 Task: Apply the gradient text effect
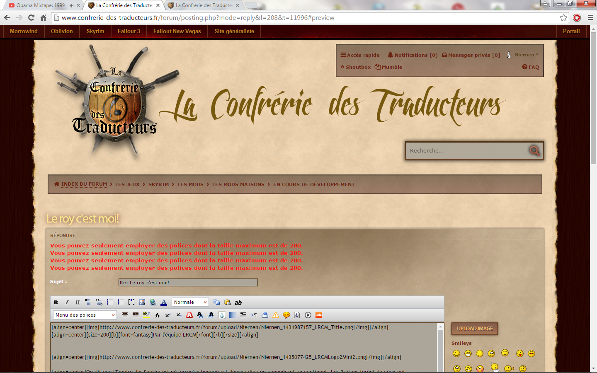[233, 315]
